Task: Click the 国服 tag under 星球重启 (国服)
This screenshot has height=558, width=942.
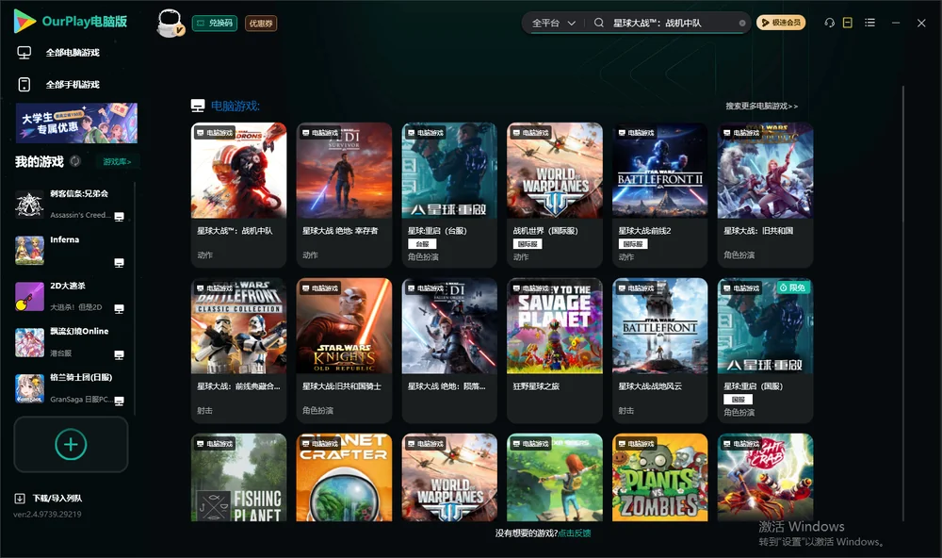Action: click(x=739, y=400)
